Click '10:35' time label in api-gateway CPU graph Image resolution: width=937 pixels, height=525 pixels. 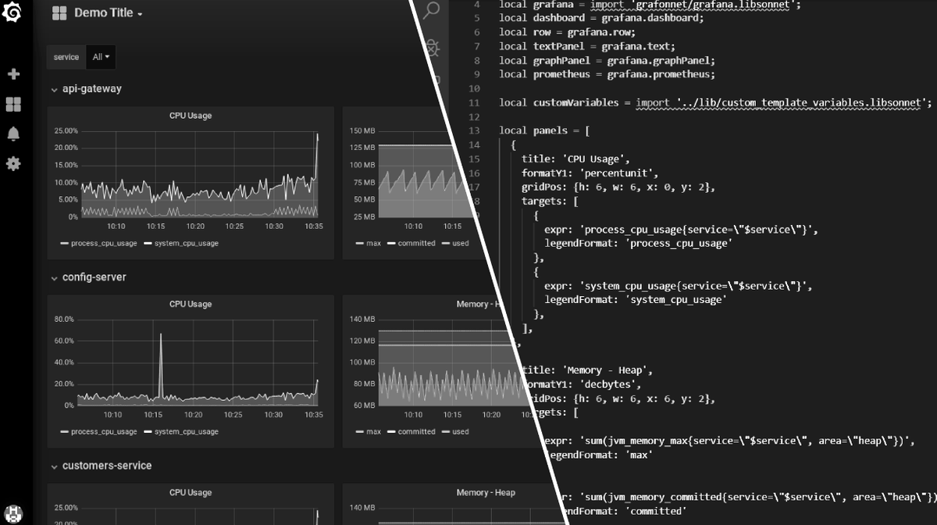tap(313, 227)
